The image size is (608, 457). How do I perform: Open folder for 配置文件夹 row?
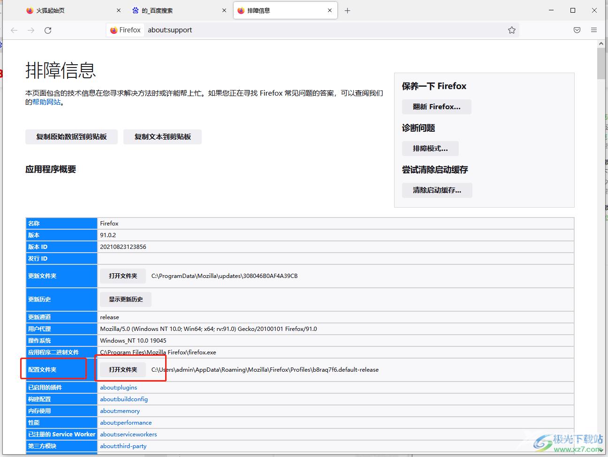pos(123,370)
